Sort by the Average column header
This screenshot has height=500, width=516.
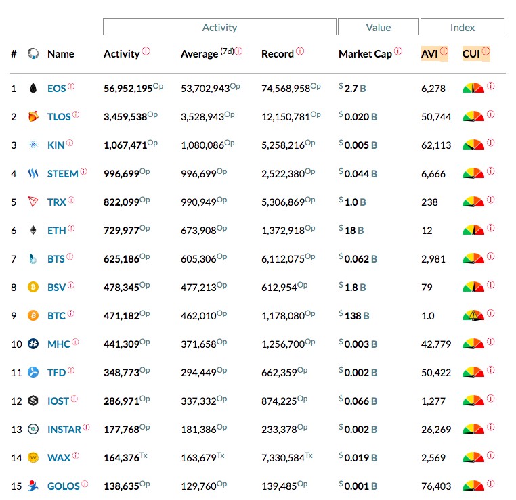coord(199,54)
